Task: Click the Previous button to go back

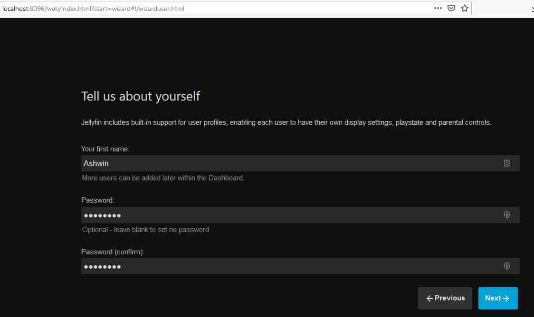Action: click(445, 298)
